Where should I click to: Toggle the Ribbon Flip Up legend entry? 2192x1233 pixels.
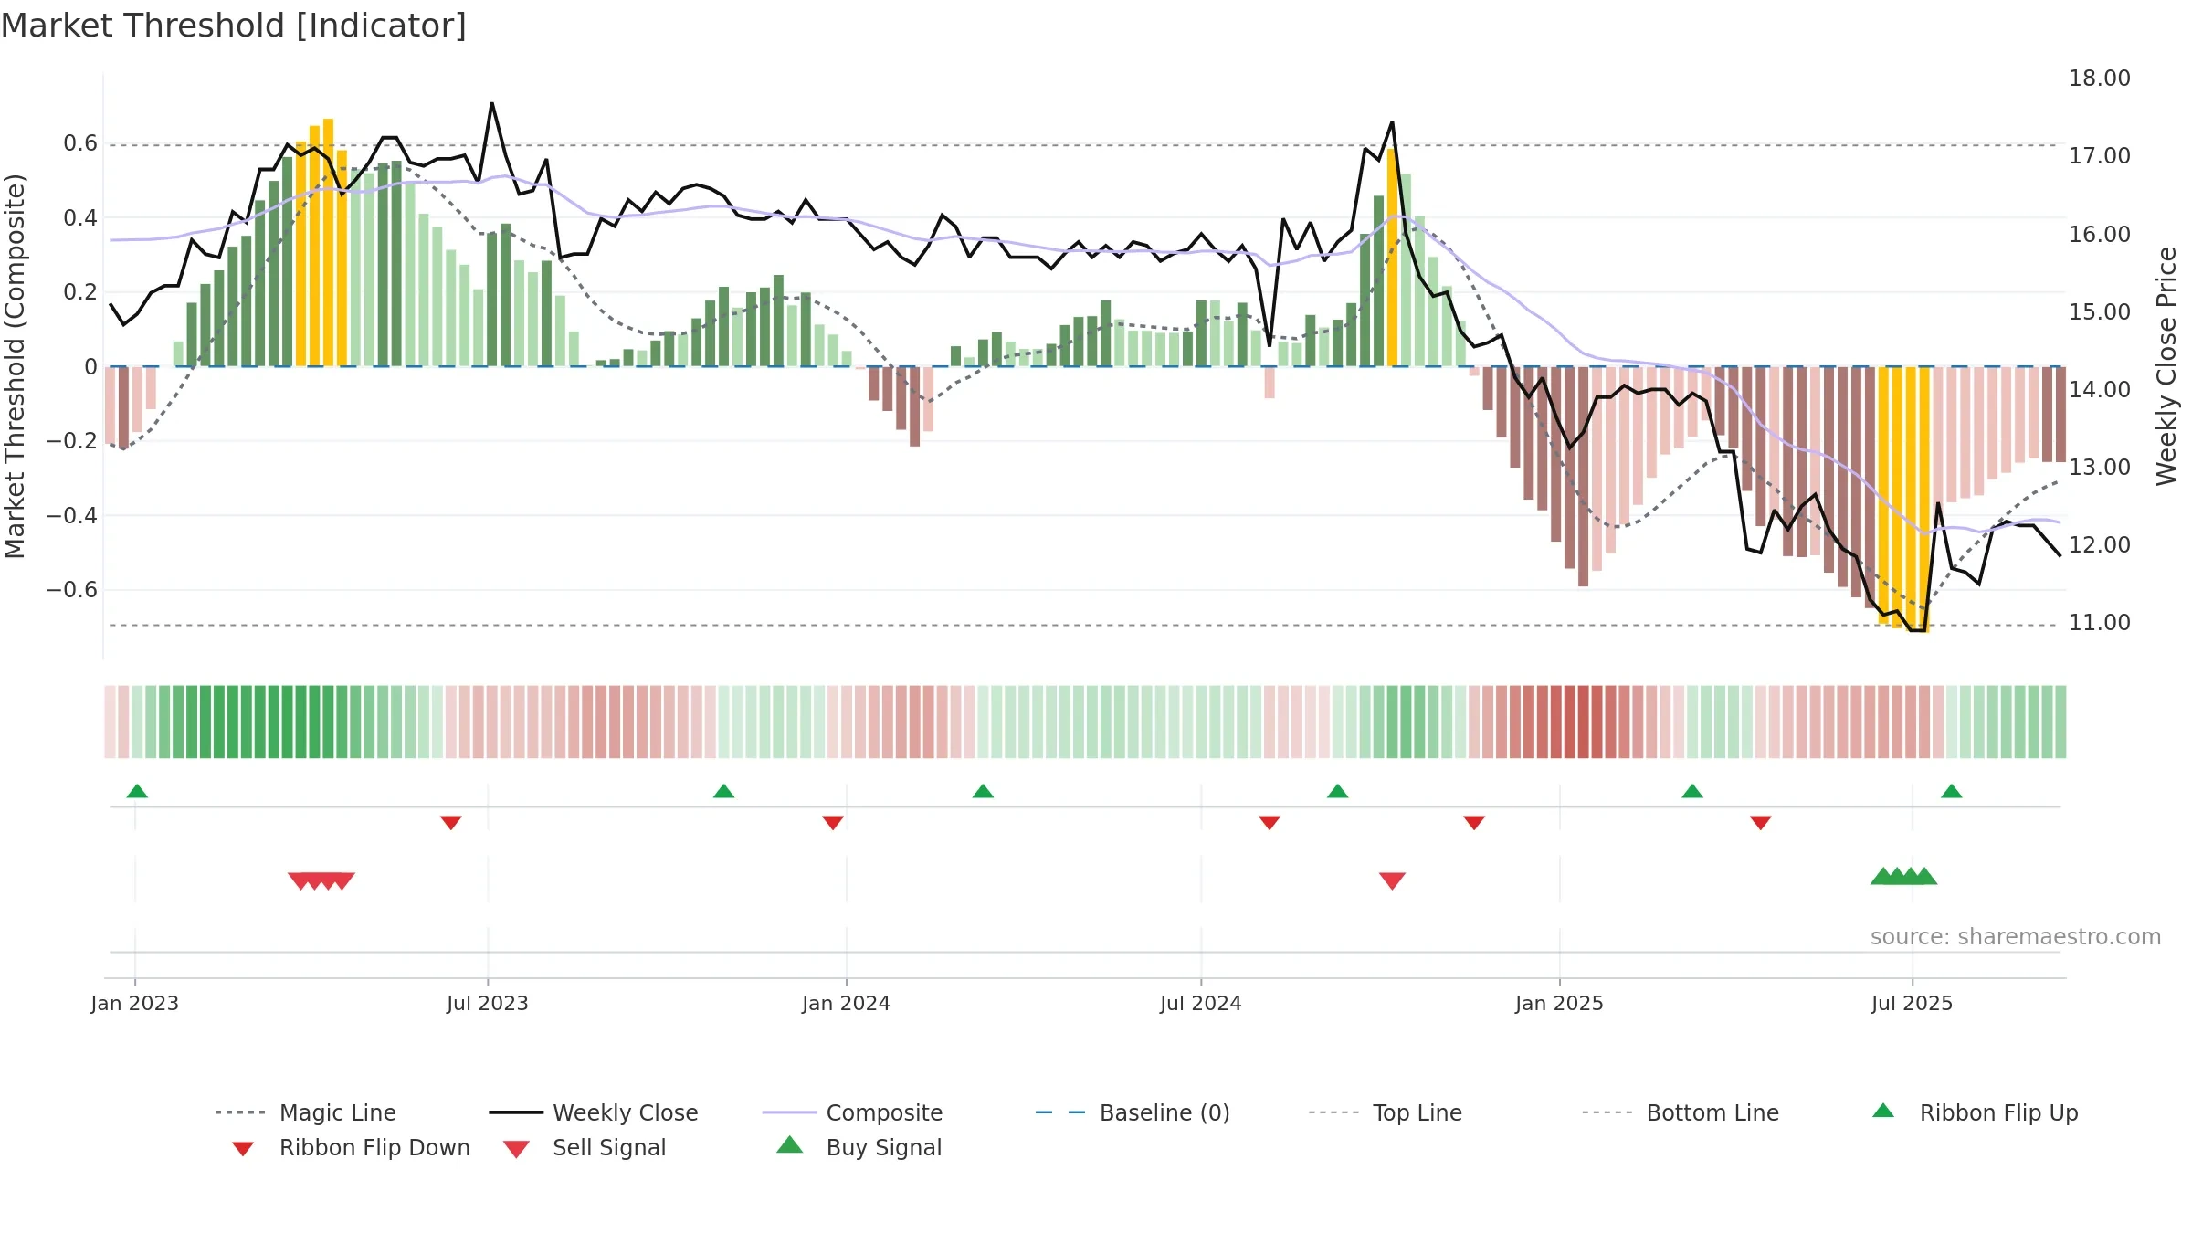pyautogui.click(x=1976, y=1112)
